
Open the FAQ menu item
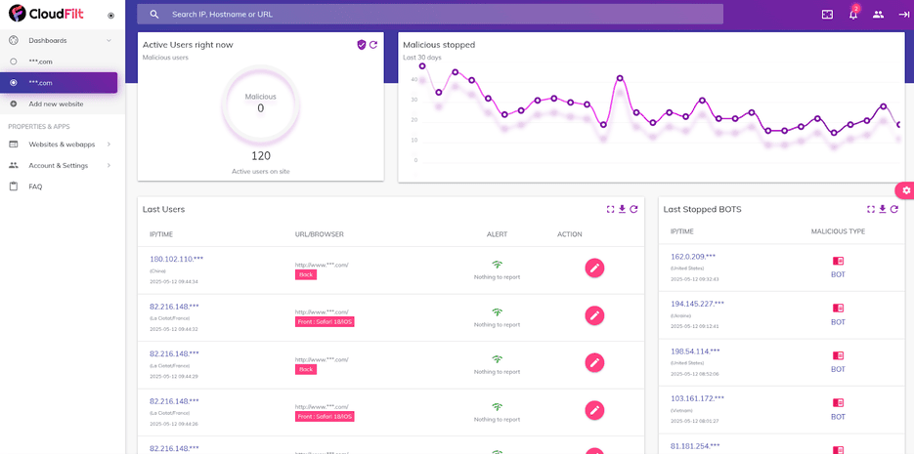35,186
